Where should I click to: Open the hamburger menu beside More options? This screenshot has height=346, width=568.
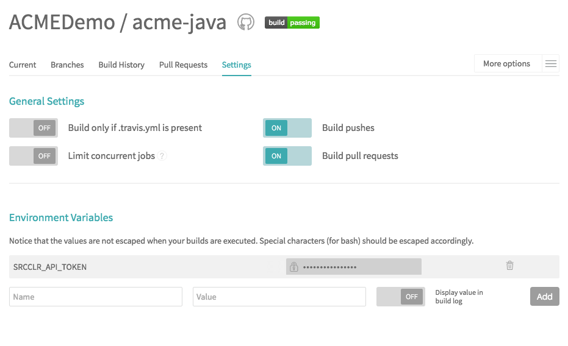point(550,63)
